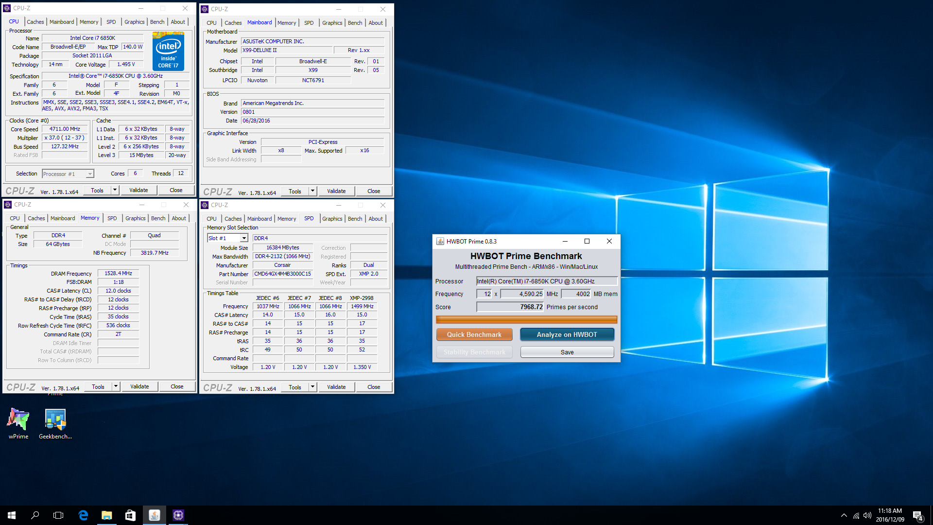Click Analyze on HWBOT button
The image size is (933, 525).
click(x=567, y=334)
